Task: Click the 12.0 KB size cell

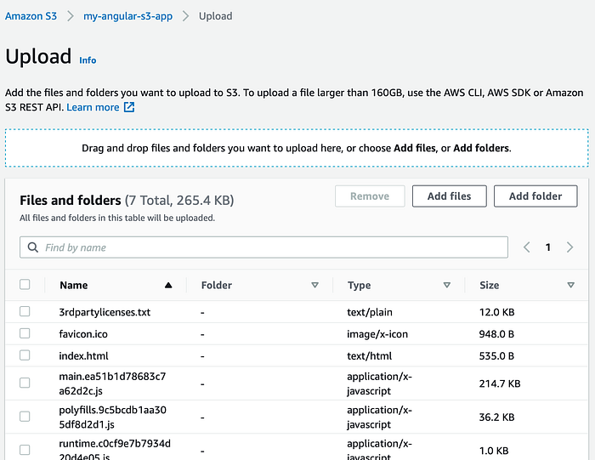Action: click(496, 312)
